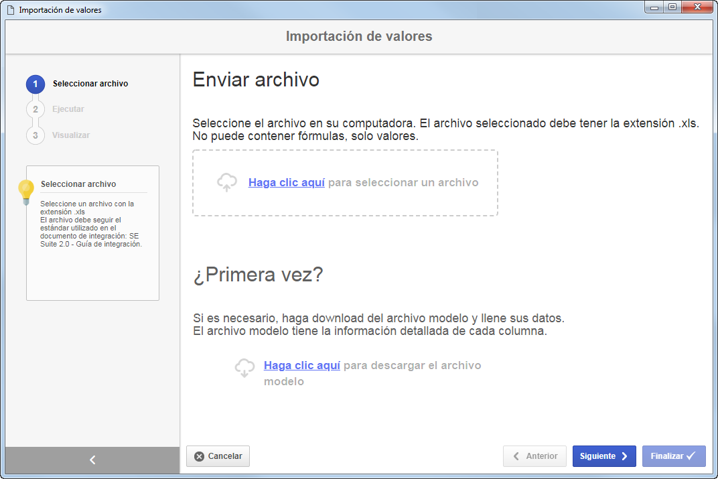This screenshot has height=479, width=718.
Task: Click tip text 'Suite 2.0 - Guía de integración.'
Action: (91, 244)
